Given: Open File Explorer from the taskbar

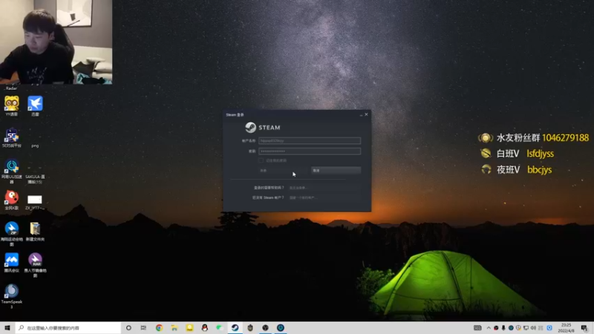Looking at the screenshot, I should (174, 327).
